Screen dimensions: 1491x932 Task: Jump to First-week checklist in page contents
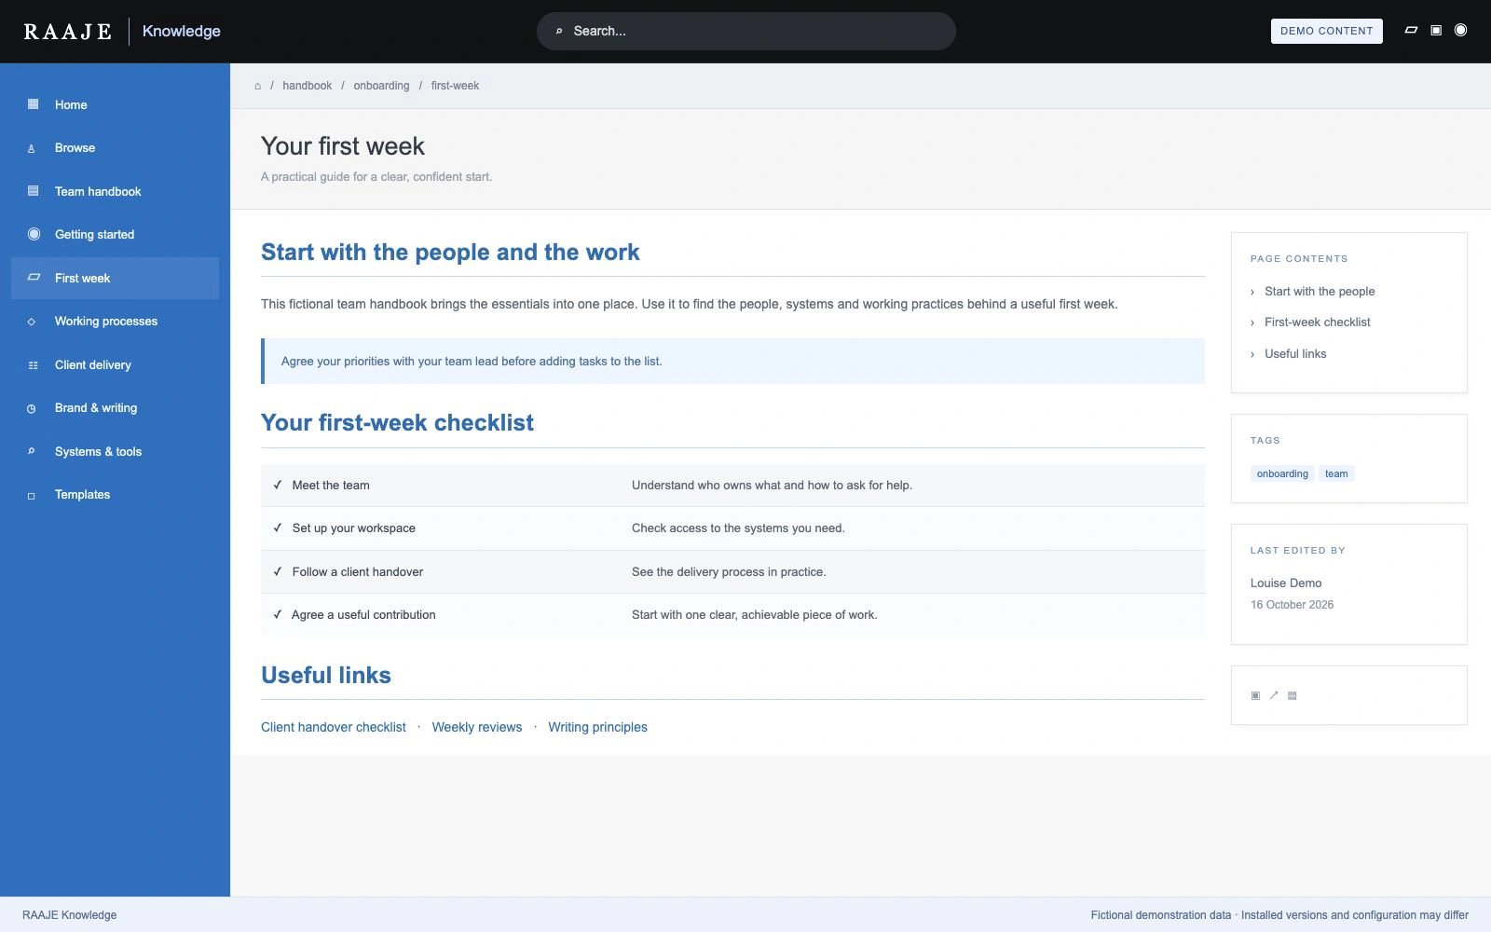[1318, 322]
